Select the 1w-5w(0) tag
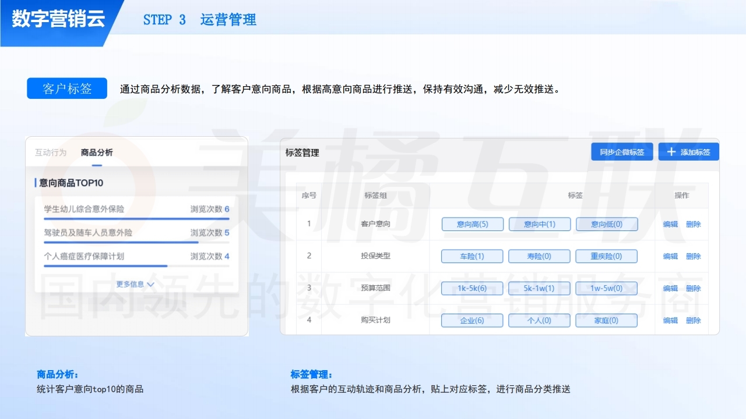Image resolution: width=746 pixels, height=419 pixels. pyautogui.click(x=606, y=288)
